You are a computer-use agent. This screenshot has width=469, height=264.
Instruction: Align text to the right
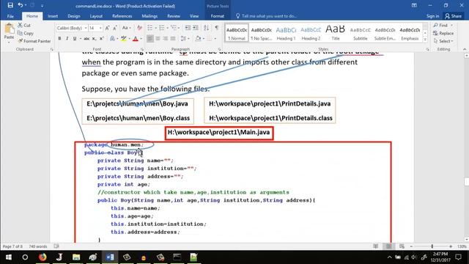(x=165, y=39)
